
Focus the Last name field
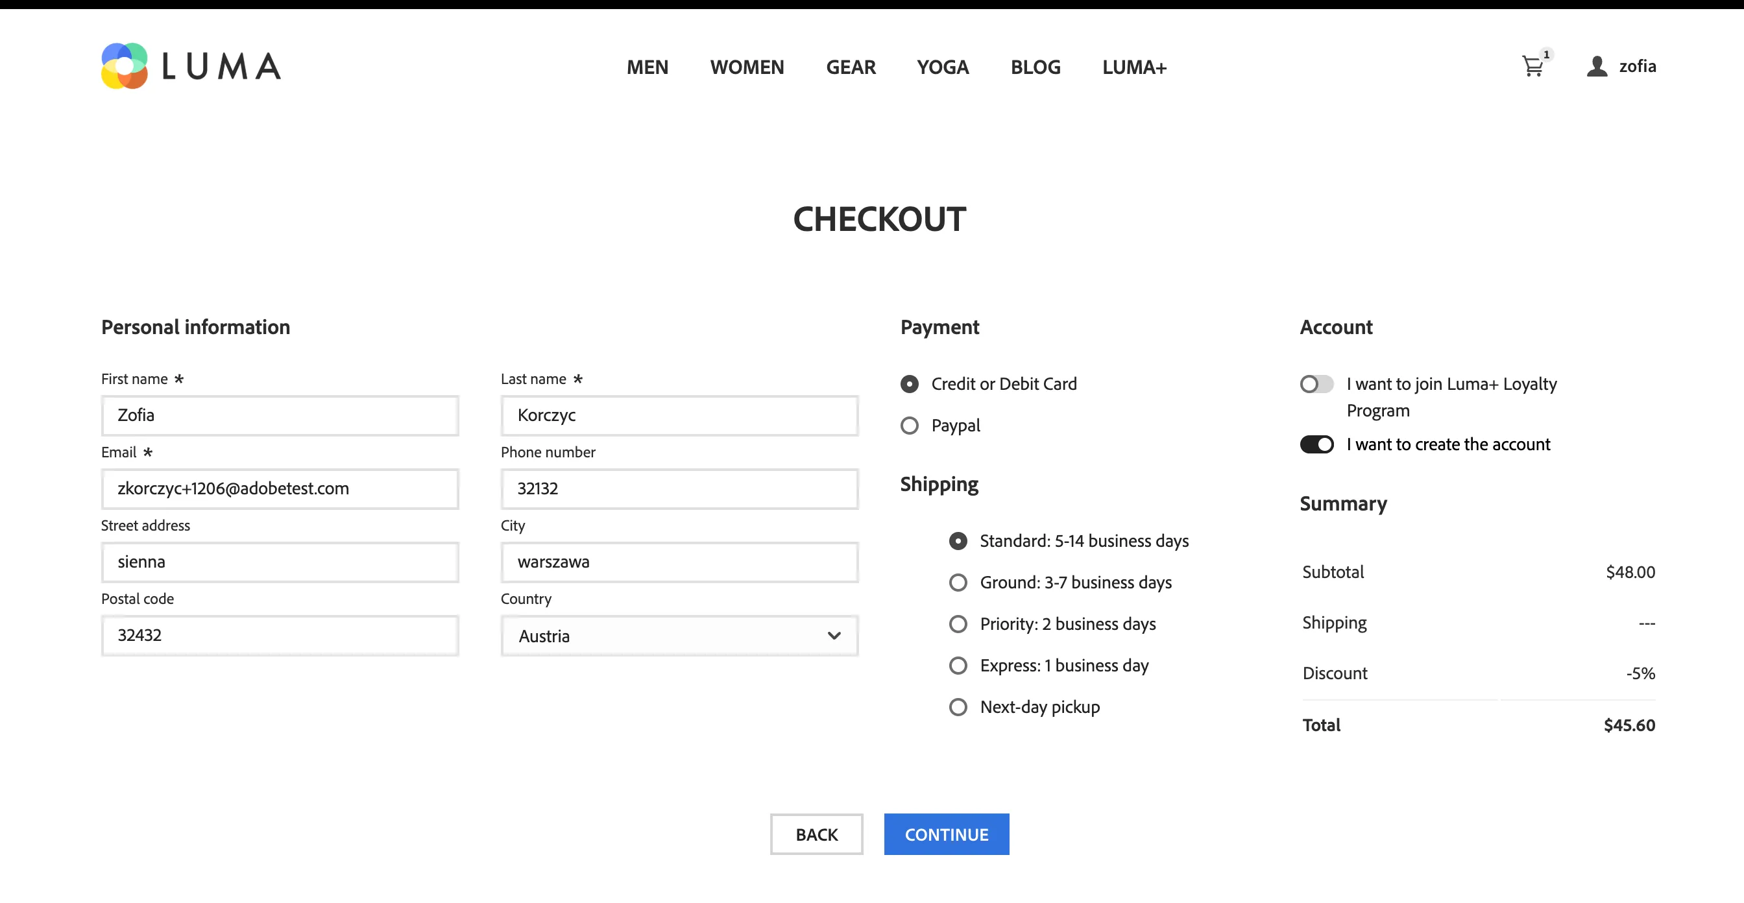[x=680, y=415]
